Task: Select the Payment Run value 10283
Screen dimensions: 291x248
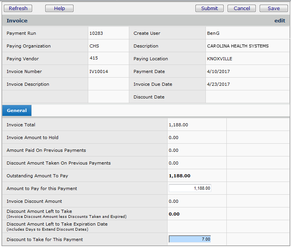Action: [x=96, y=34]
